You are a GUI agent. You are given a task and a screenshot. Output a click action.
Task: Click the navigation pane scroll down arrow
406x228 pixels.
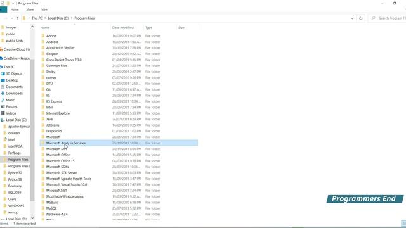point(32,218)
